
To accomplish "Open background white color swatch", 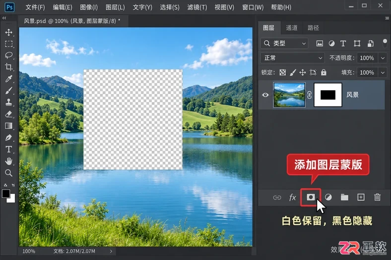I will pyautogui.click(x=11, y=199).
